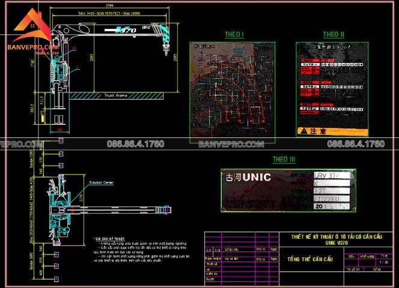Screen dimensions: 399x288
Task: Select the UNIC nameplate image under THEO III
Action: (288, 190)
